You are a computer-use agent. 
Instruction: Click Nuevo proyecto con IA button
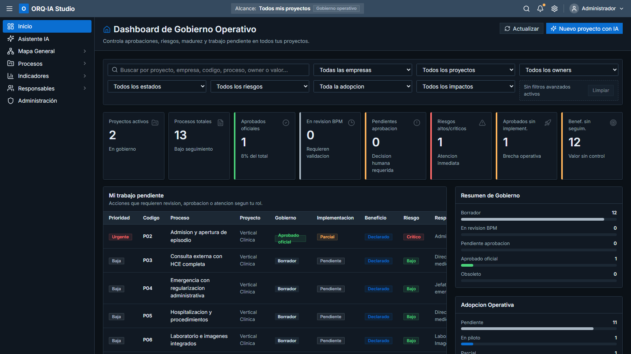584,29
